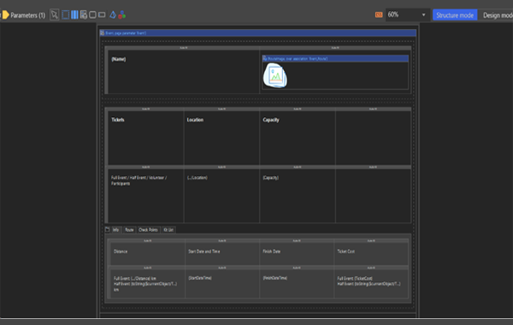Click the data view widget icon
The image size is (513, 325).
[x=84, y=15]
